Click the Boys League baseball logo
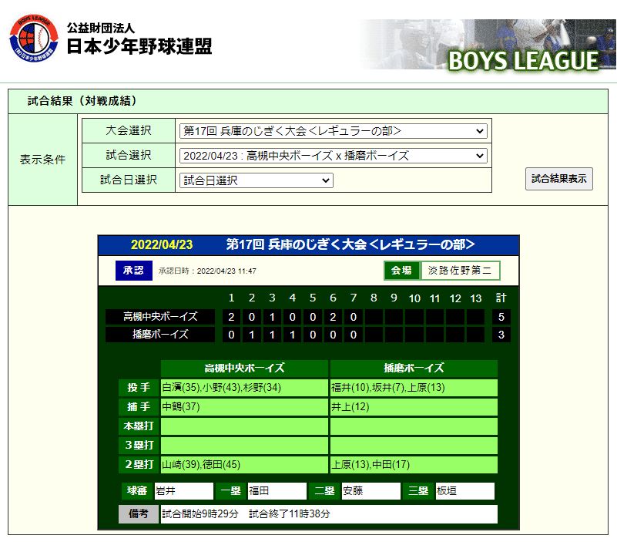This screenshot has height=542, width=617. 34,39
